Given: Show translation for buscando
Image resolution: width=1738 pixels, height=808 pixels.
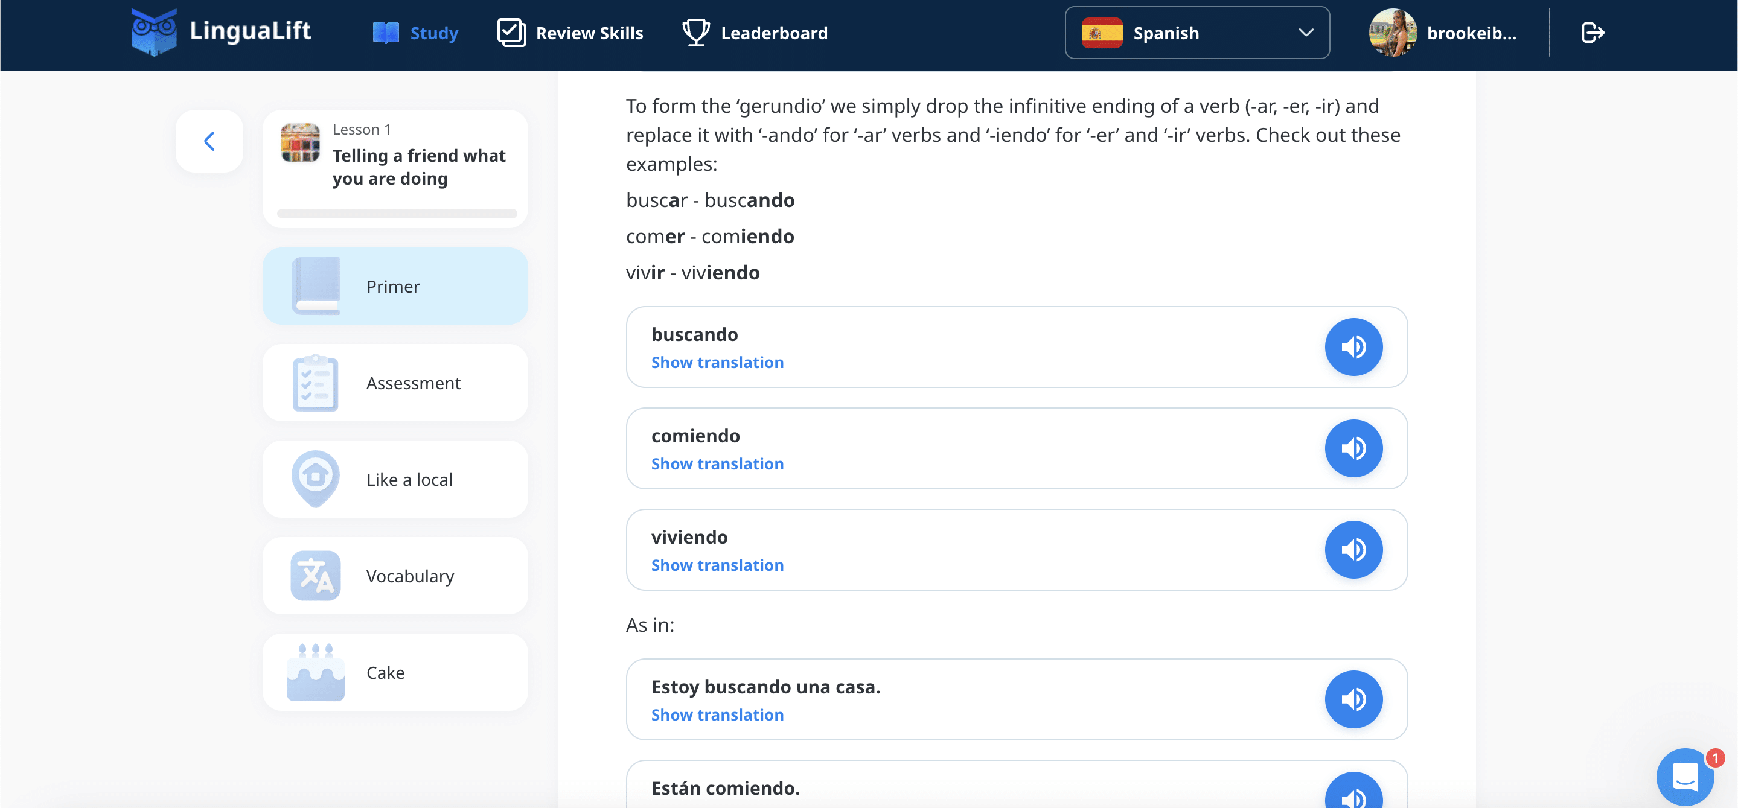Looking at the screenshot, I should pyautogui.click(x=717, y=363).
